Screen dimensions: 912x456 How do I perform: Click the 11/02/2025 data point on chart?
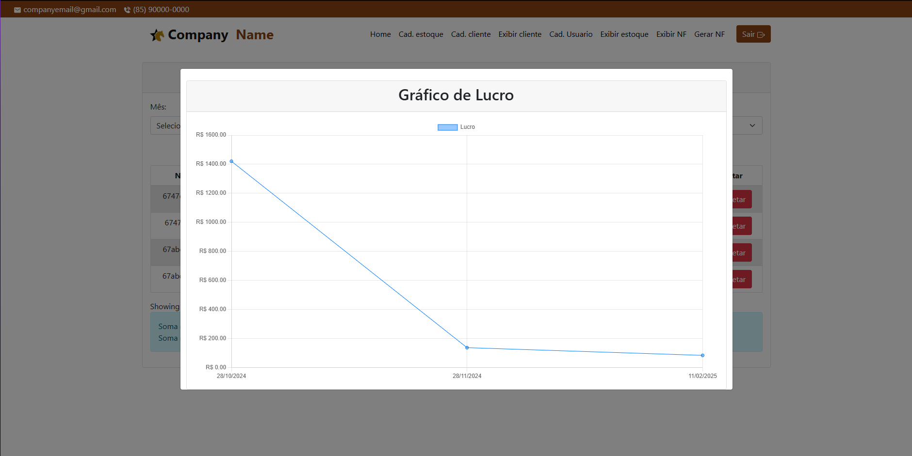(x=702, y=355)
